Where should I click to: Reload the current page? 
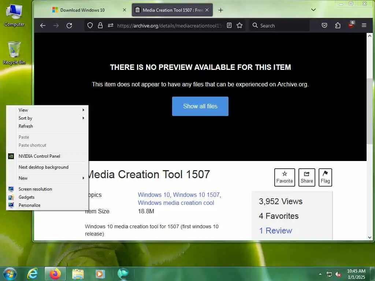pyautogui.click(x=69, y=26)
